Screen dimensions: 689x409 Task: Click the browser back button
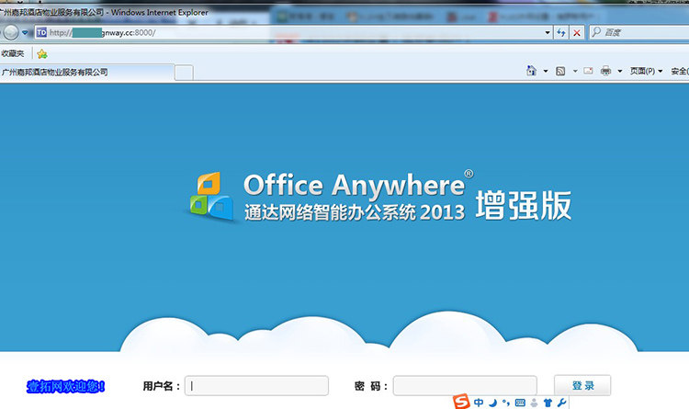(x=10, y=32)
